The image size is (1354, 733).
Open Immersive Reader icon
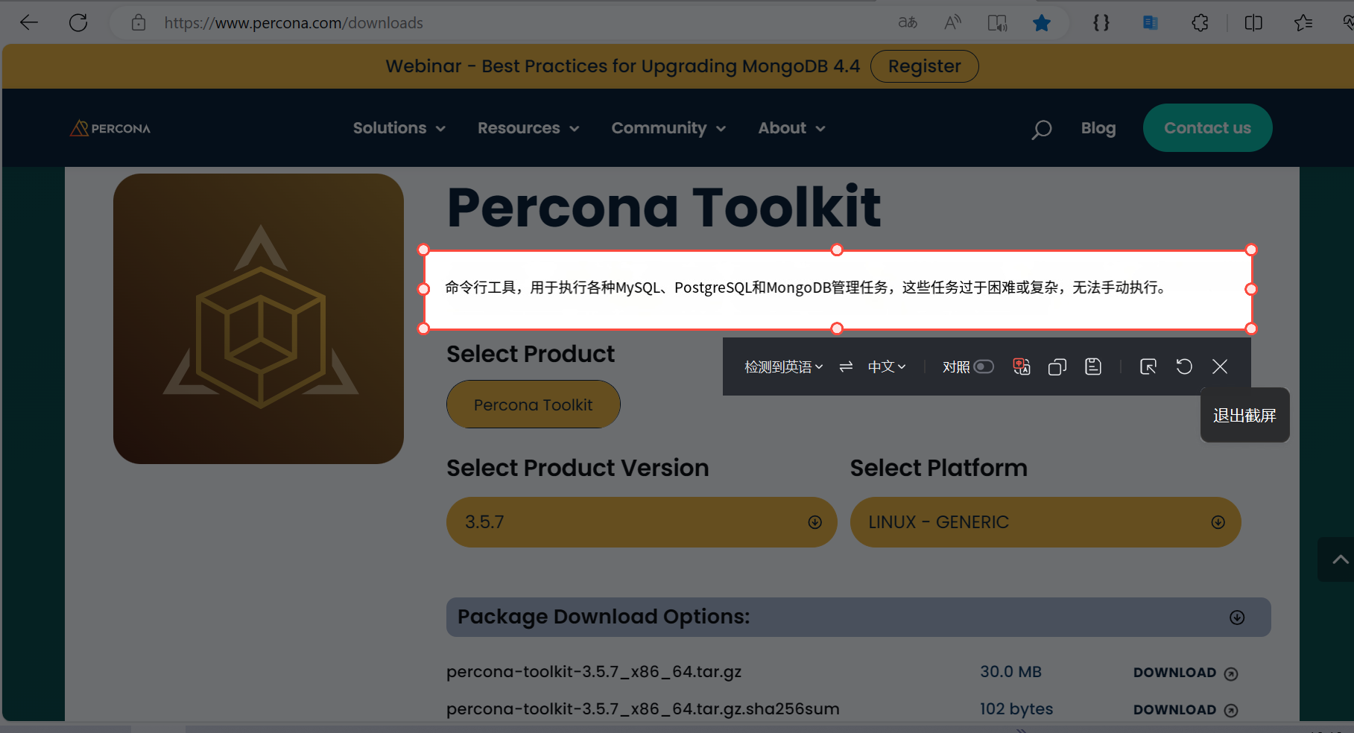(x=997, y=23)
